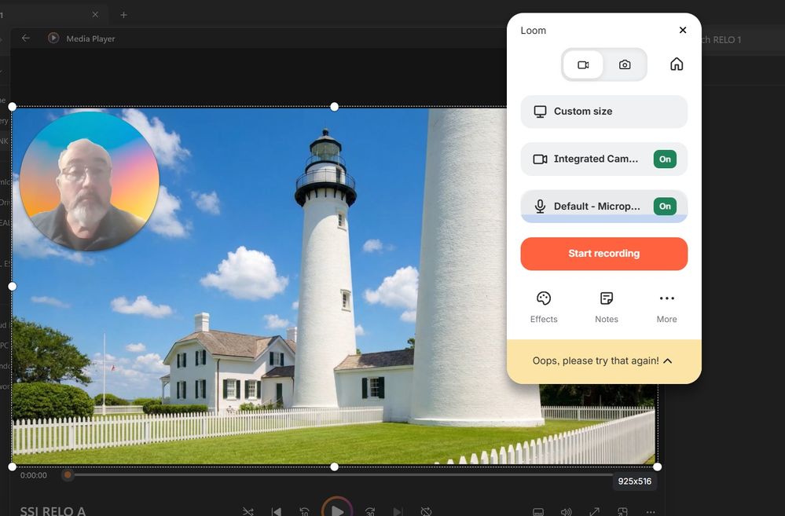Expand the 'Oops, please try that again!' banner

[603, 360]
